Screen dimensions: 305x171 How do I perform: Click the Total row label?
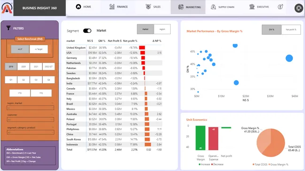coord(69,149)
